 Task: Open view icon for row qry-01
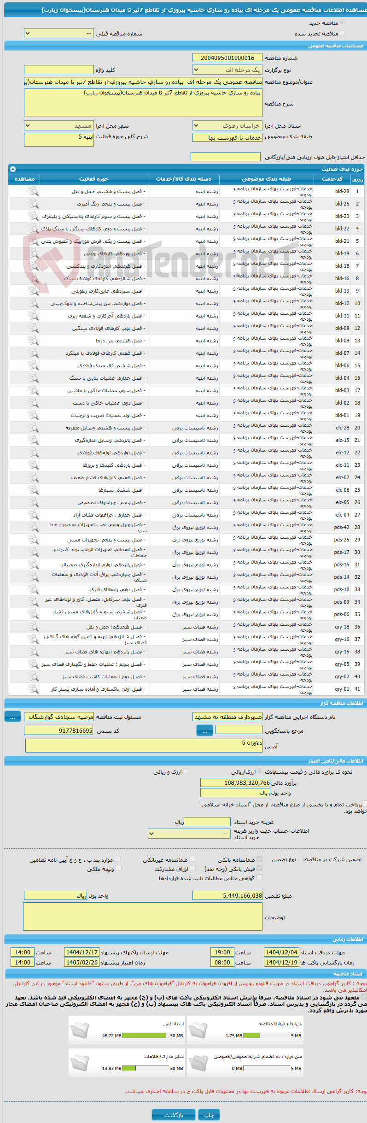[33, 689]
